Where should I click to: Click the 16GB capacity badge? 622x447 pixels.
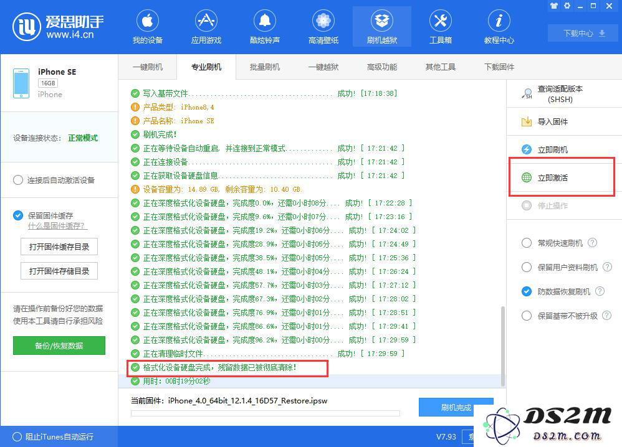coord(48,83)
